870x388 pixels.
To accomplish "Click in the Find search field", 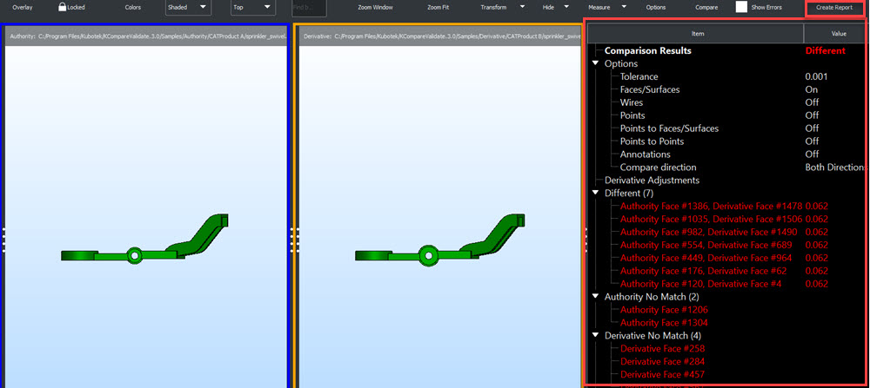I will tap(309, 8).
